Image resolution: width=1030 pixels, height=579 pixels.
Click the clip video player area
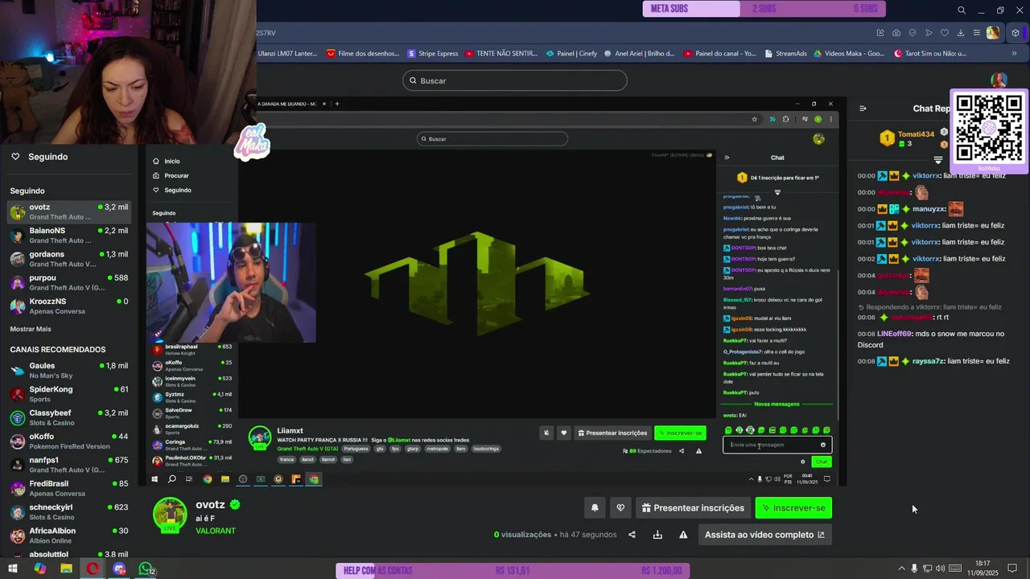[x=492, y=291]
